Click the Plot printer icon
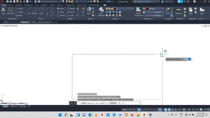This screenshot has height=118, width=210. [x=27, y=1]
